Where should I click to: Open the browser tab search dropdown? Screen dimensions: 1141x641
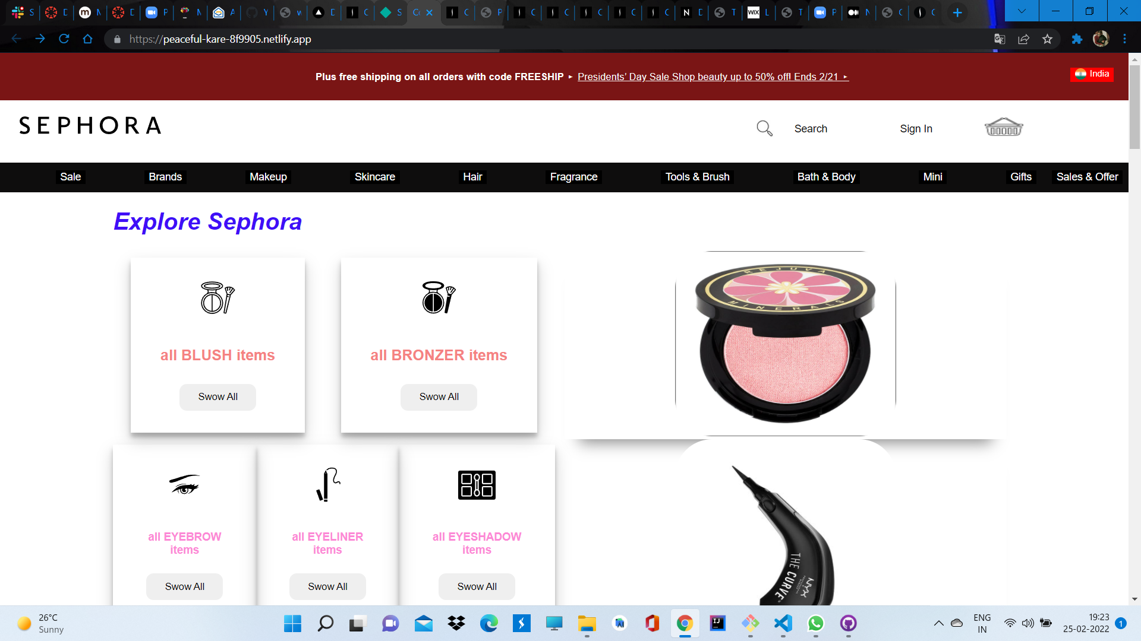1022,11
